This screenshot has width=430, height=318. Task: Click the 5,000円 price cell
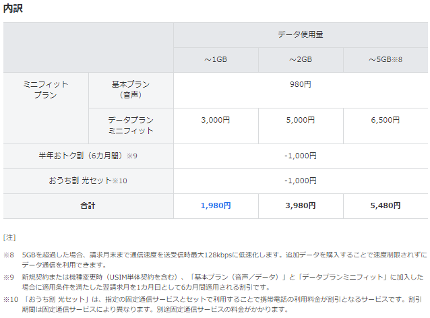[x=301, y=120]
